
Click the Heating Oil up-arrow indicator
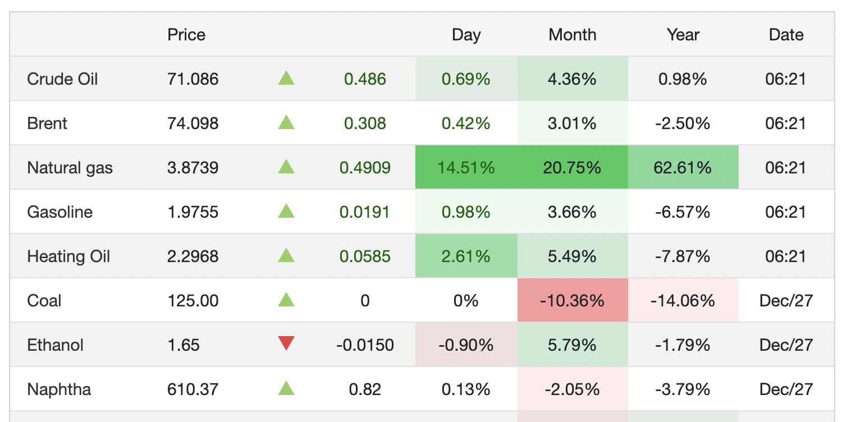[x=286, y=255]
